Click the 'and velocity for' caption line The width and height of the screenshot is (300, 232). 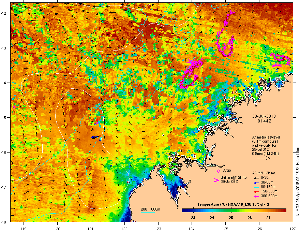[264, 145]
